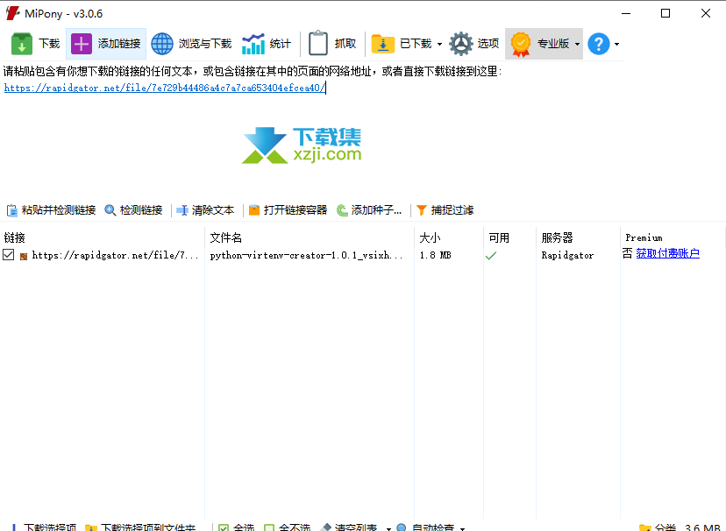The height and width of the screenshot is (531, 726).
Task: Click 下载选择项 download selected at the bottom
Action: 44,527
